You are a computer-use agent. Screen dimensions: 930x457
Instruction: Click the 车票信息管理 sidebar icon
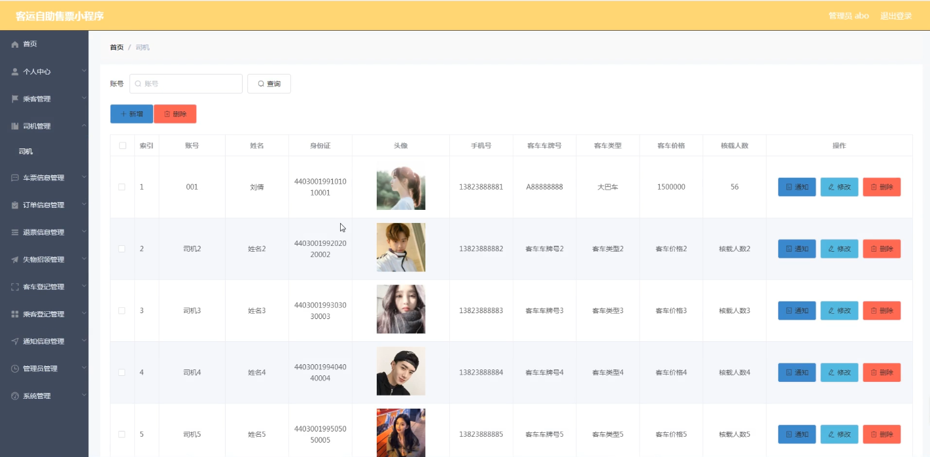point(15,178)
